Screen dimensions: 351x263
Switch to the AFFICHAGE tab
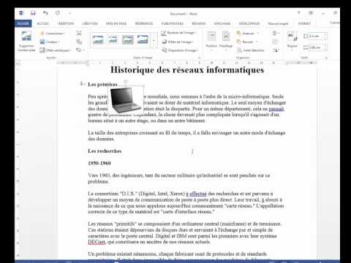pyautogui.click(x=222, y=23)
